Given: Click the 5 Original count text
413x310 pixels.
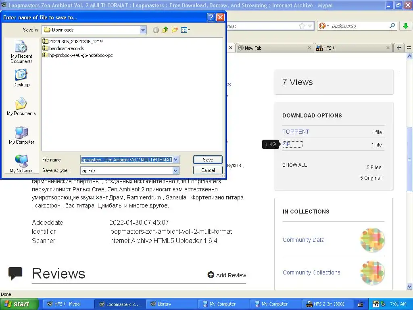Looking at the screenshot, I should (371, 178).
